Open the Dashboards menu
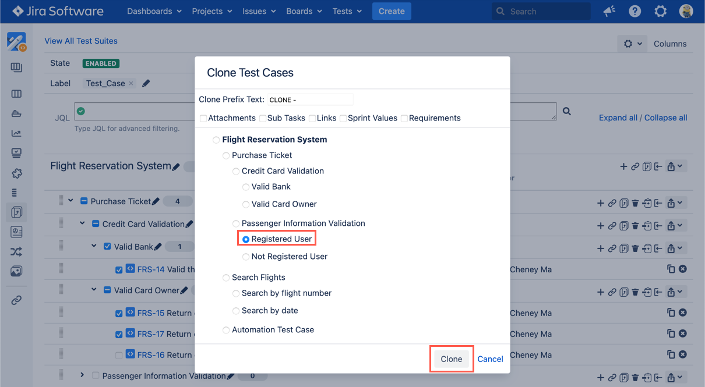The width and height of the screenshot is (705, 387). [x=154, y=11]
